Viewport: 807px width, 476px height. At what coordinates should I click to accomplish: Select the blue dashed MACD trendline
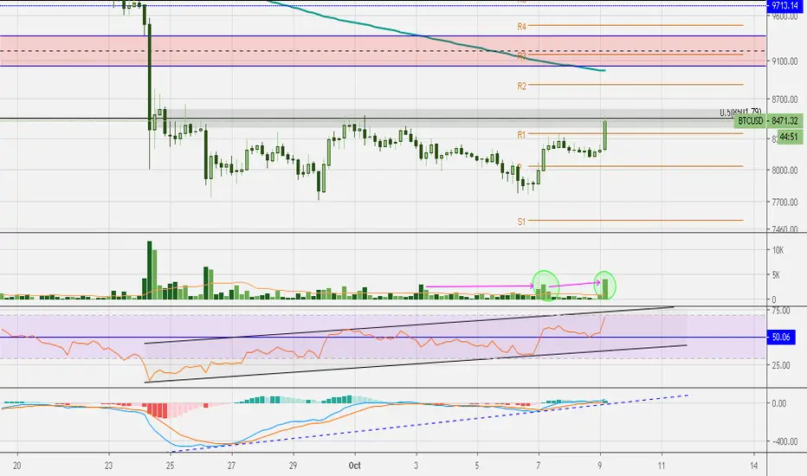429,423
